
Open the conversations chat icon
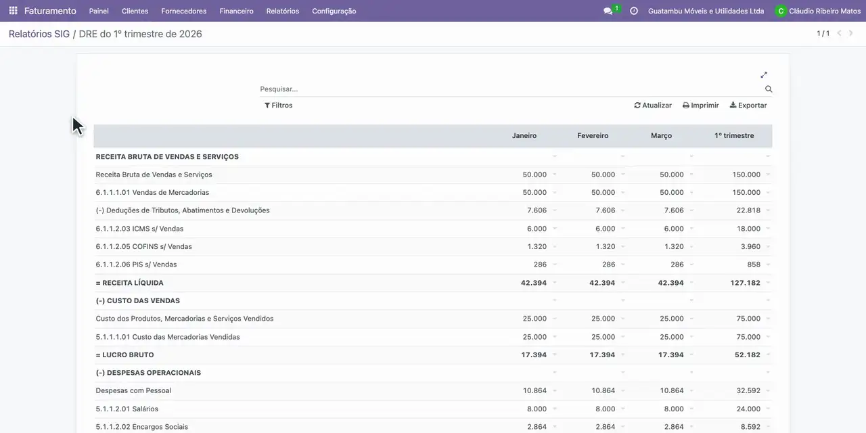[x=608, y=11]
